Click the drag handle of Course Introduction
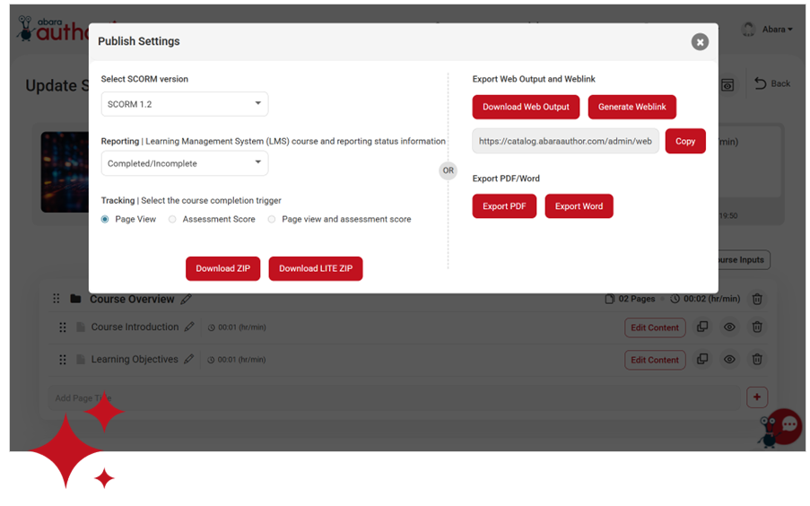 (x=63, y=327)
